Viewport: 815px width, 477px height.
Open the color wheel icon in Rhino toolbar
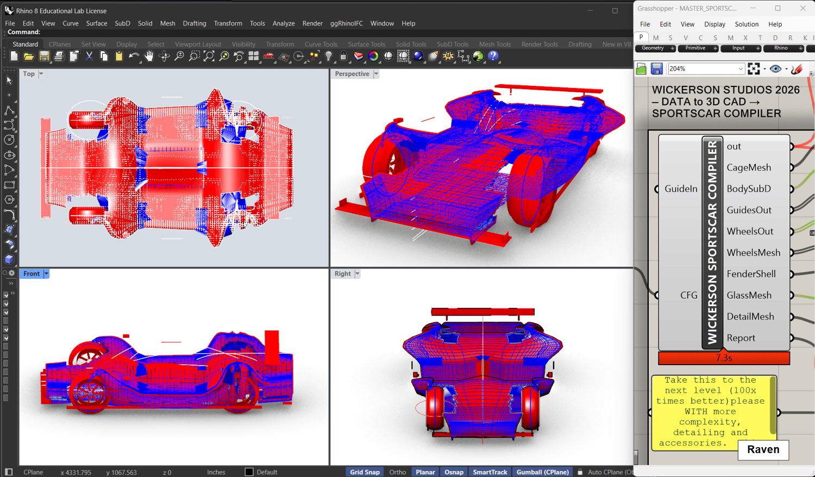click(x=373, y=56)
